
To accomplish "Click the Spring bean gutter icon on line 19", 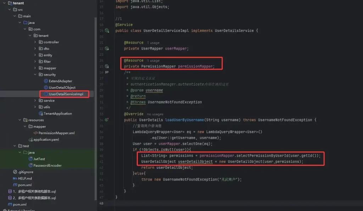I will pos(107,31).
